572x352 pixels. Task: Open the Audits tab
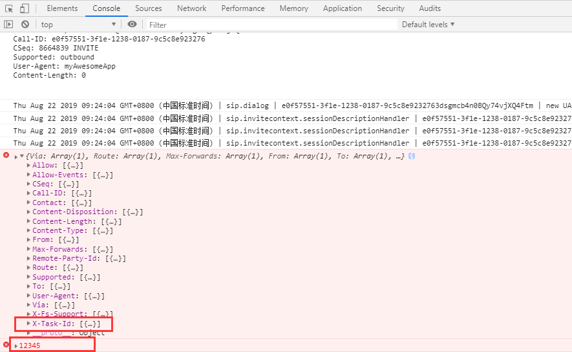pyautogui.click(x=430, y=8)
